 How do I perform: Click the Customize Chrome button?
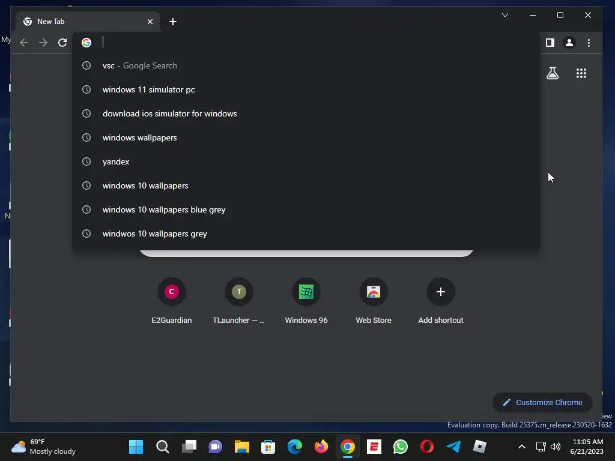pyautogui.click(x=542, y=402)
